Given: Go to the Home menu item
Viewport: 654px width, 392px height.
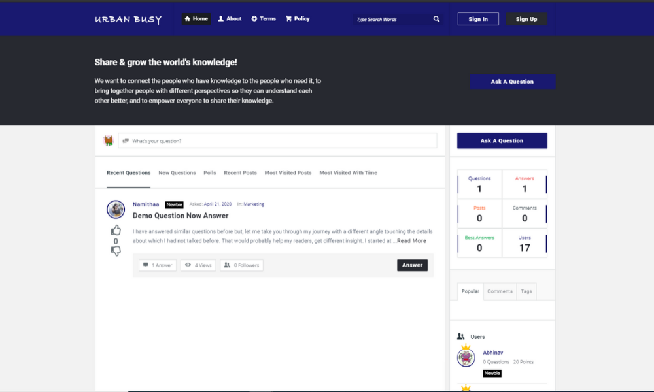Looking at the screenshot, I should click(x=196, y=19).
